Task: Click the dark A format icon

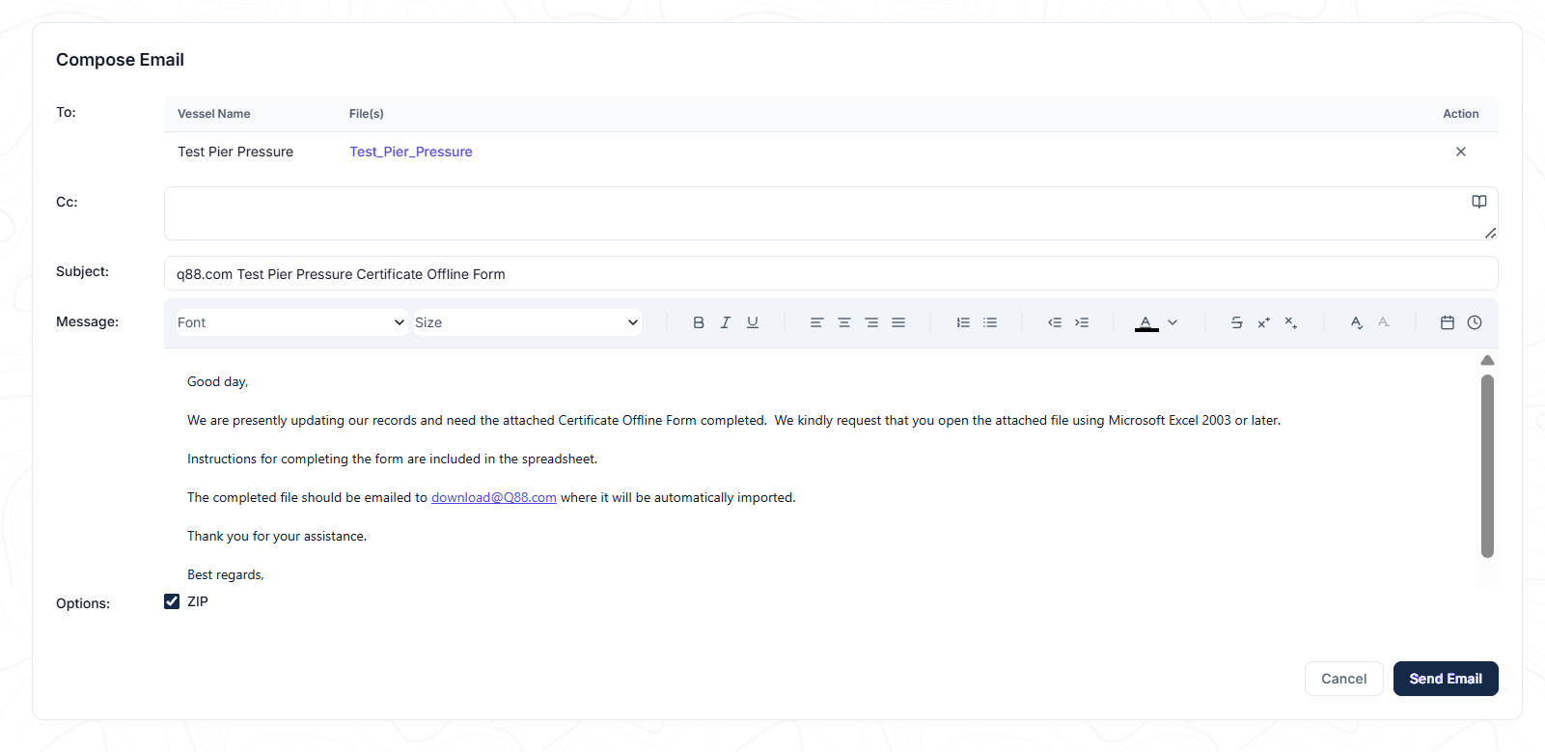Action: [x=1356, y=322]
